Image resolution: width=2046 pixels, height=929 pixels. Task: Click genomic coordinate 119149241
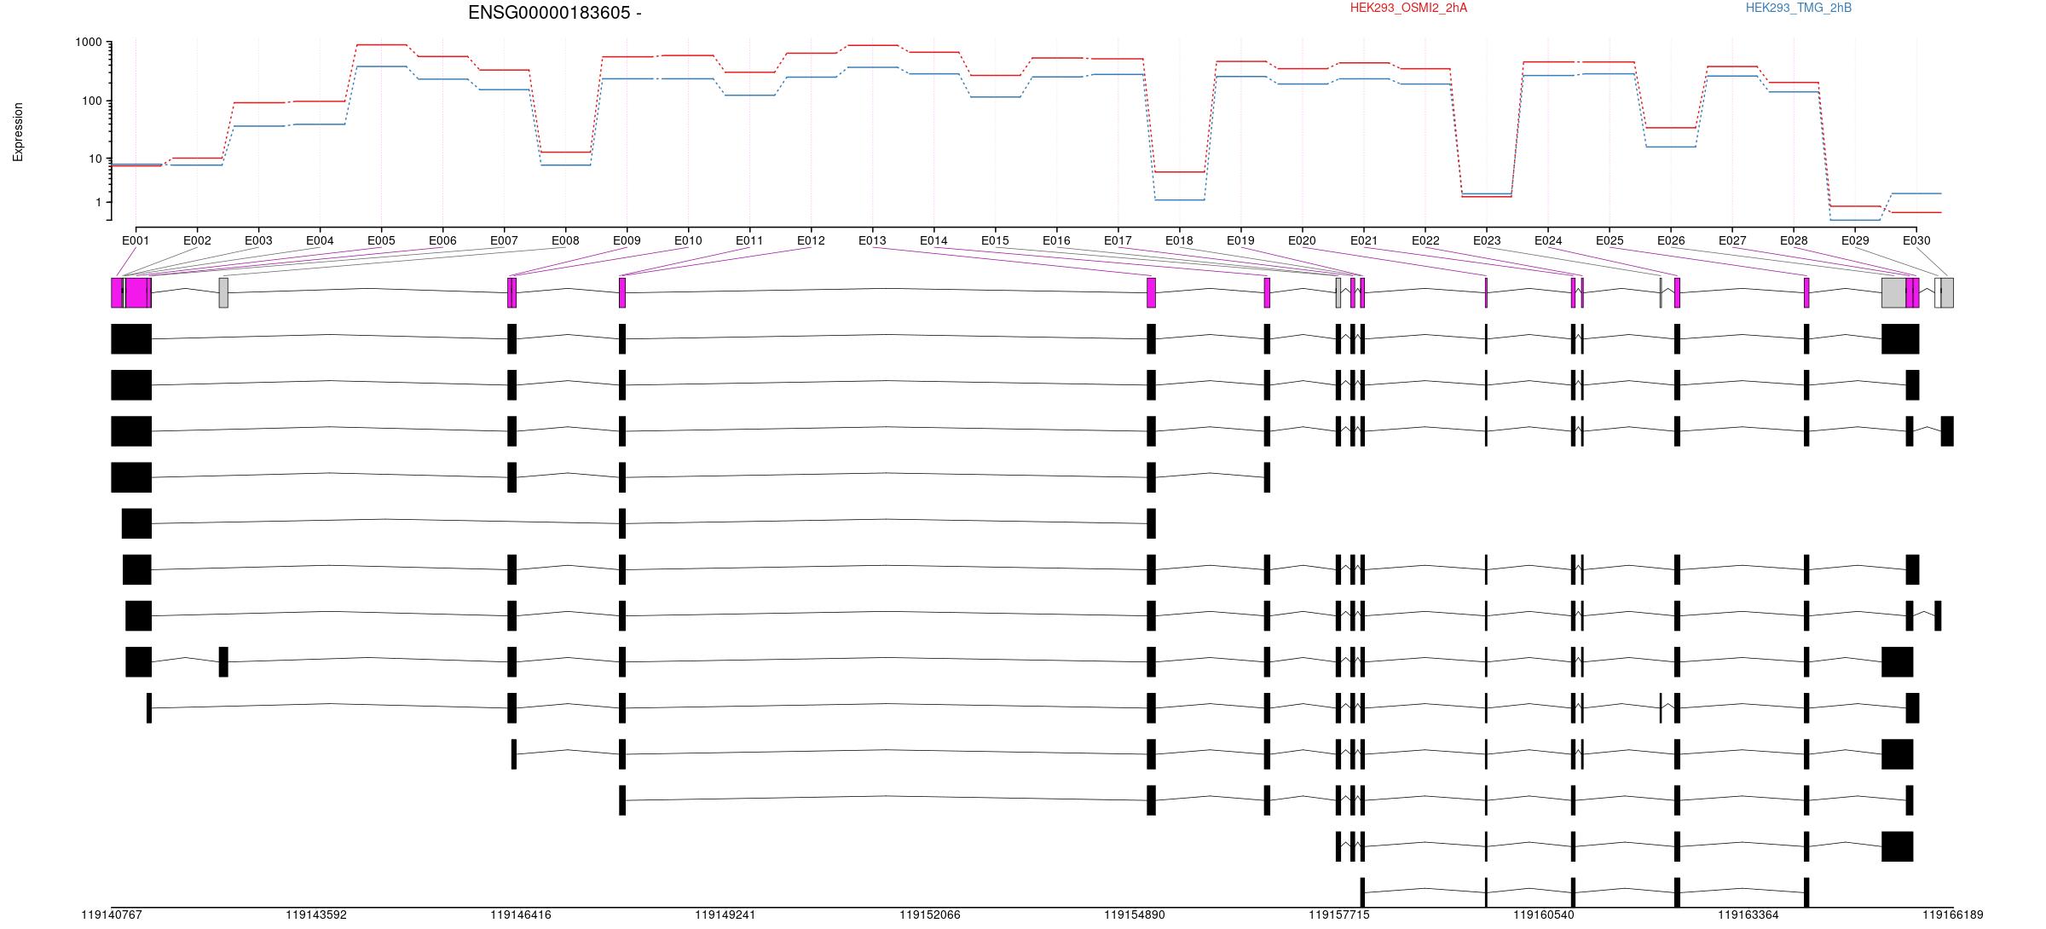[x=725, y=915]
